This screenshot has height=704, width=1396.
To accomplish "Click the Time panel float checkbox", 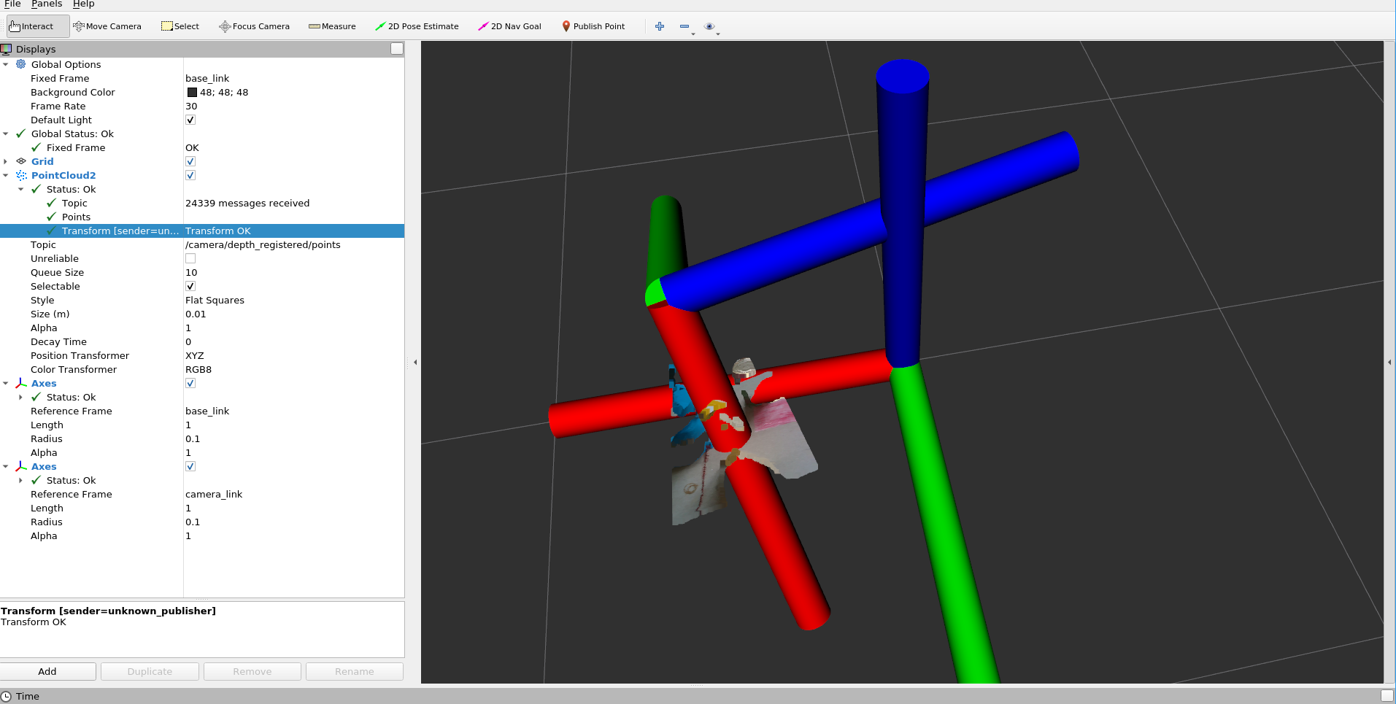I will tap(1387, 696).
